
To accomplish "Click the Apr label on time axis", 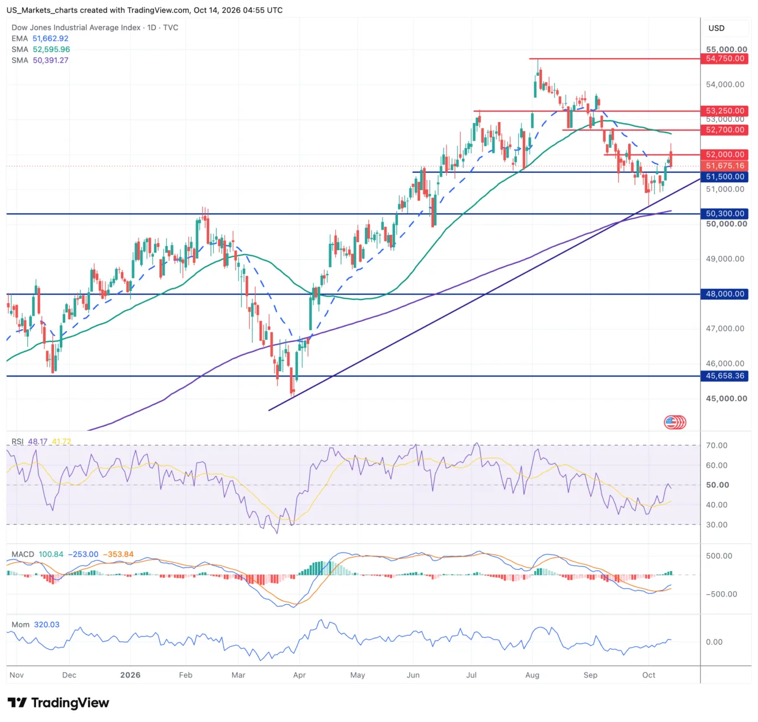I will [x=300, y=675].
